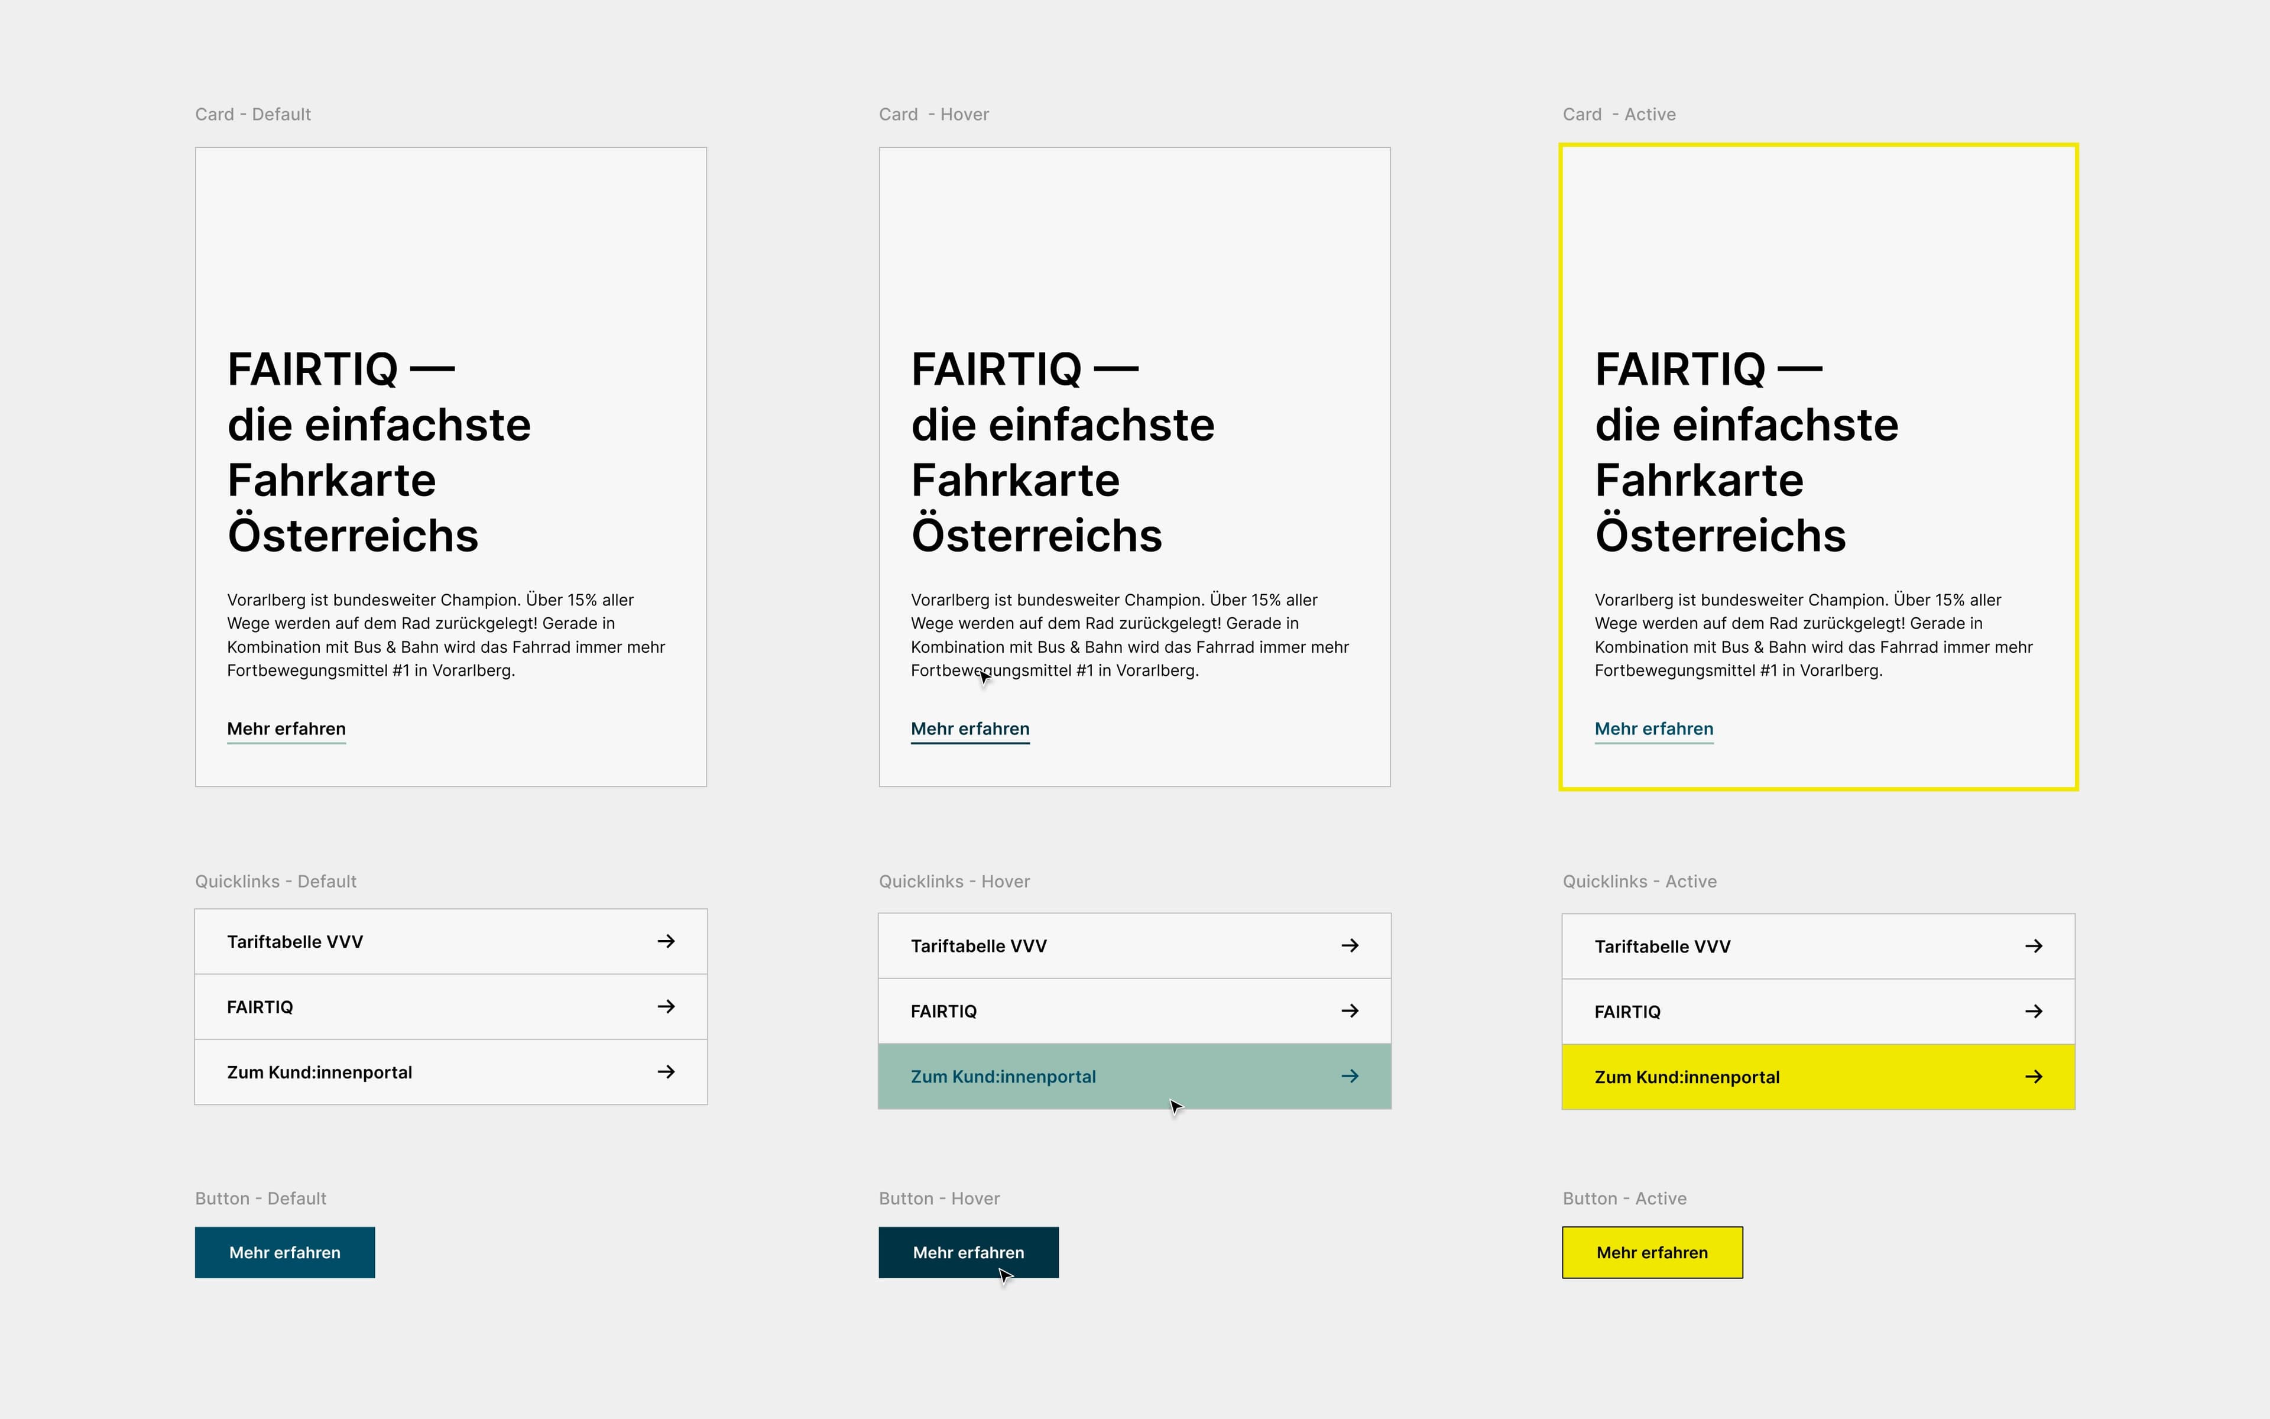Select yellow highlighted Zum Kund:innenportal text
Screen dimensions: 2270x1419
[1687, 1077]
